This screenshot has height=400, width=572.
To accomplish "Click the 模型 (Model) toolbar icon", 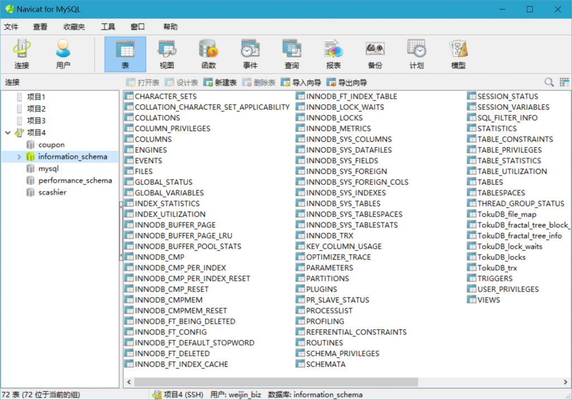I will (458, 54).
